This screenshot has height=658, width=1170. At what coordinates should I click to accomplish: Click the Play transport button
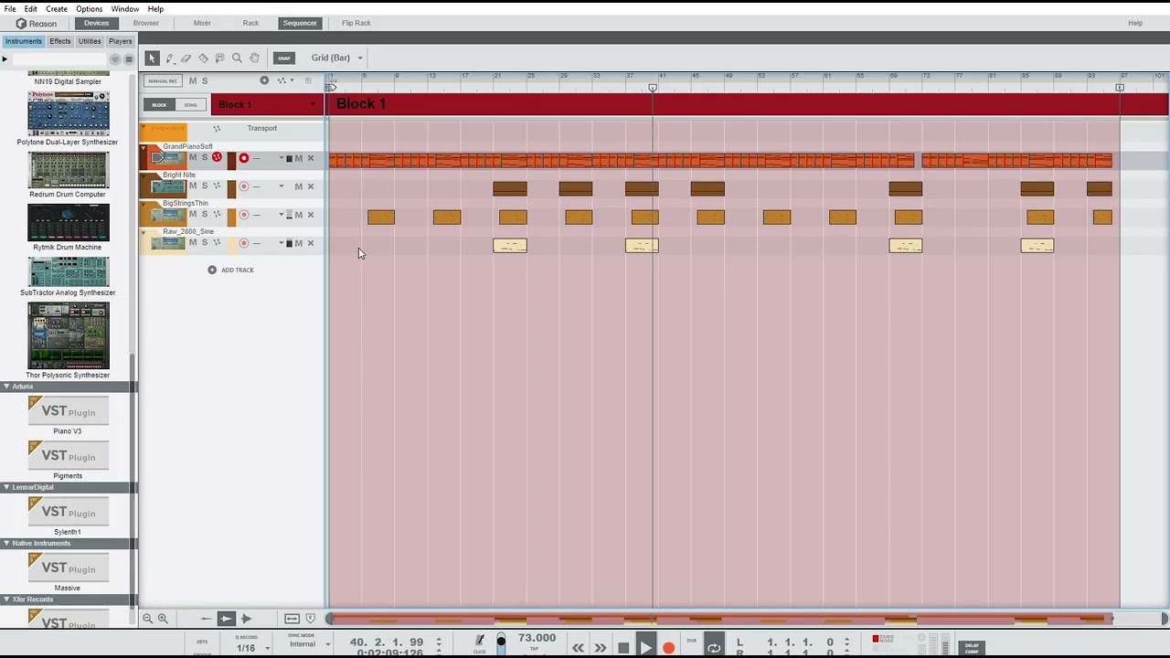click(x=645, y=647)
